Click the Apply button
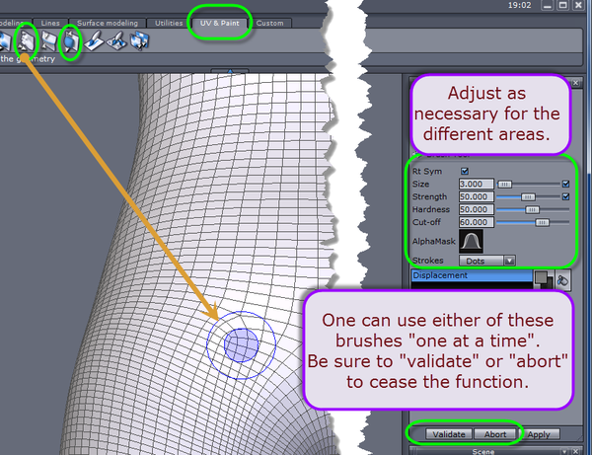 click(x=539, y=434)
